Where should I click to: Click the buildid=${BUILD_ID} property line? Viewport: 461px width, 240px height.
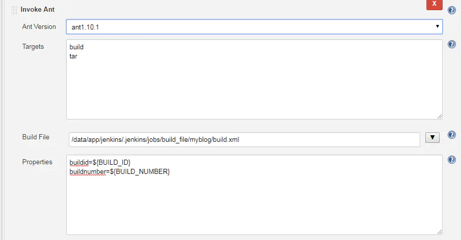tap(100, 162)
